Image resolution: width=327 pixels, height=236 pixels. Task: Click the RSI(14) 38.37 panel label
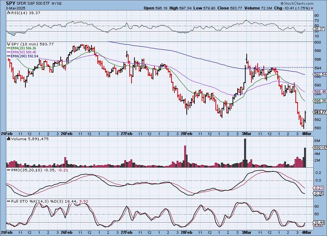tap(26, 13)
